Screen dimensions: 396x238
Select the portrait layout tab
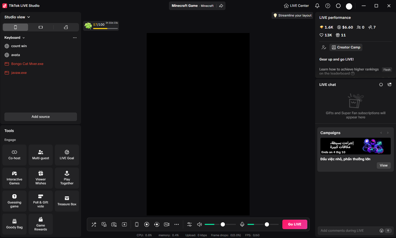tap(15, 27)
